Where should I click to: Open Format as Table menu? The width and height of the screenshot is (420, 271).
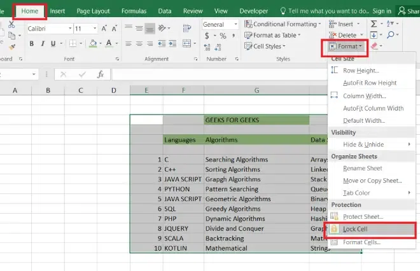[272, 36]
